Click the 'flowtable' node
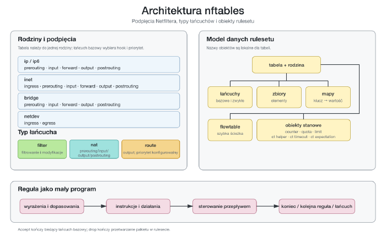Viewport: 386px width, 237px height. [230, 130]
